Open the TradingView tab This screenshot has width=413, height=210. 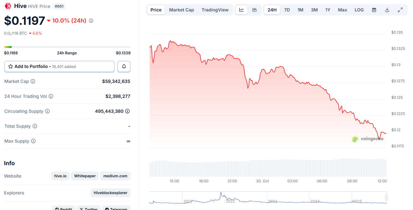click(x=215, y=10)
